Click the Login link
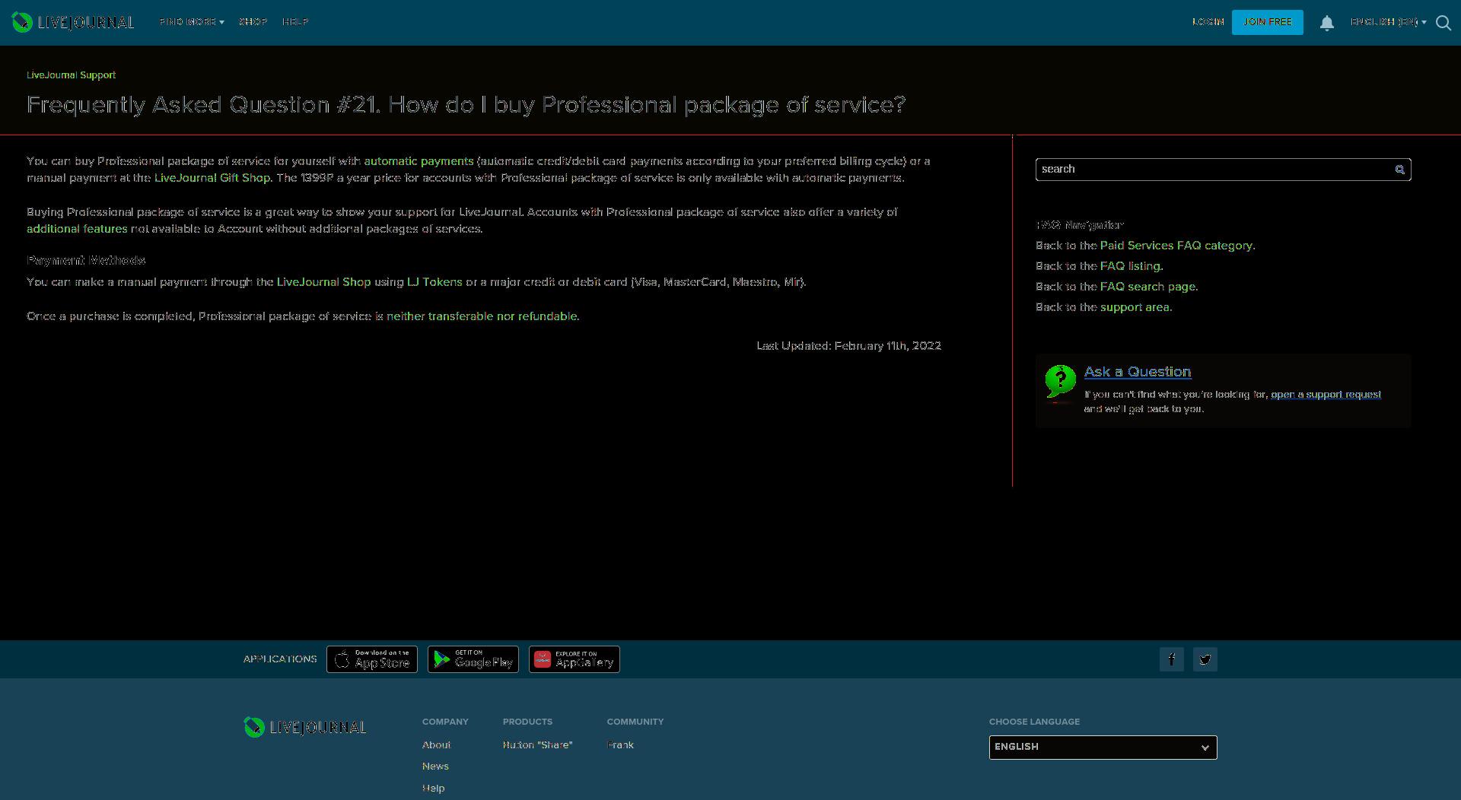The image size is (1461, 800). click(1208, 22)
